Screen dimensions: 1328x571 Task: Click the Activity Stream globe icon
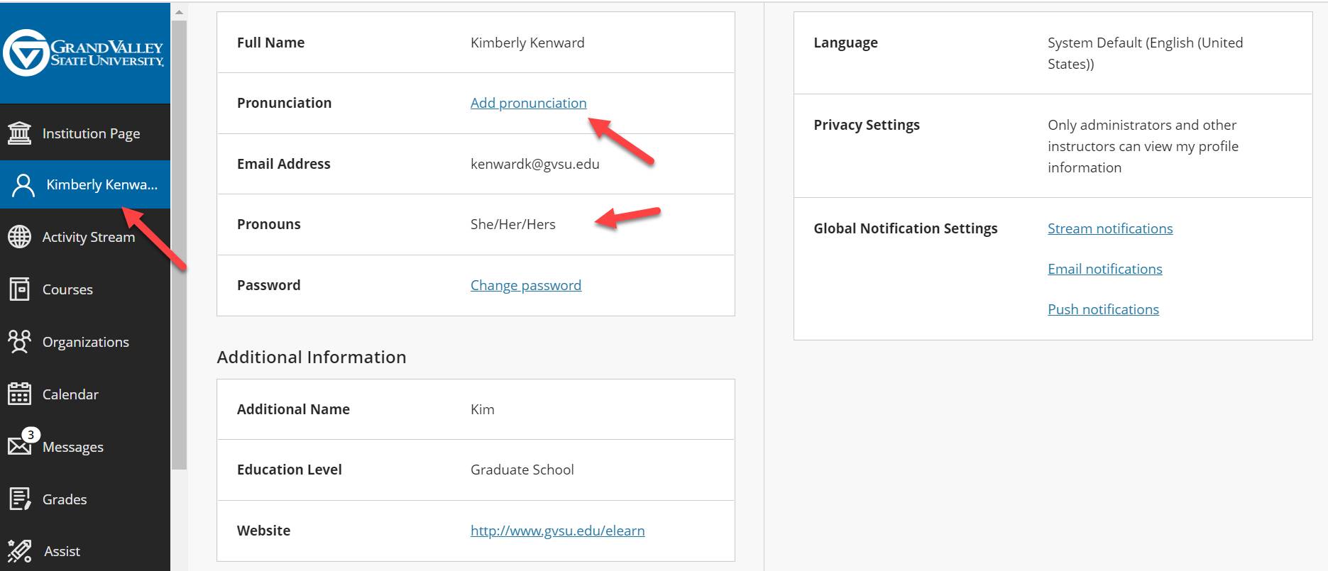pos(20,237)
